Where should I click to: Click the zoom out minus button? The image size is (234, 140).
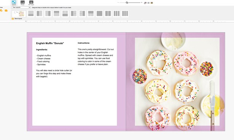[118, 3]
